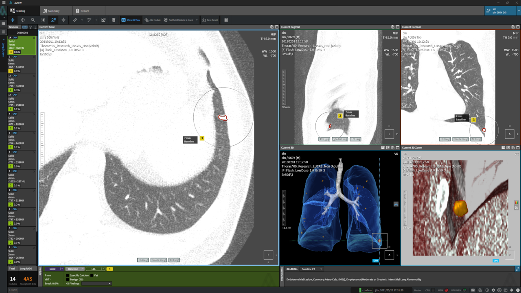Image resolution: width=521 pixels, height=293 pixels.
Task: Tick the Benign (2b) checkbox
Action: point(68,280)
